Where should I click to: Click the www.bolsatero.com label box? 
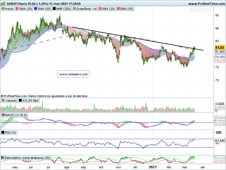point(73,74)
